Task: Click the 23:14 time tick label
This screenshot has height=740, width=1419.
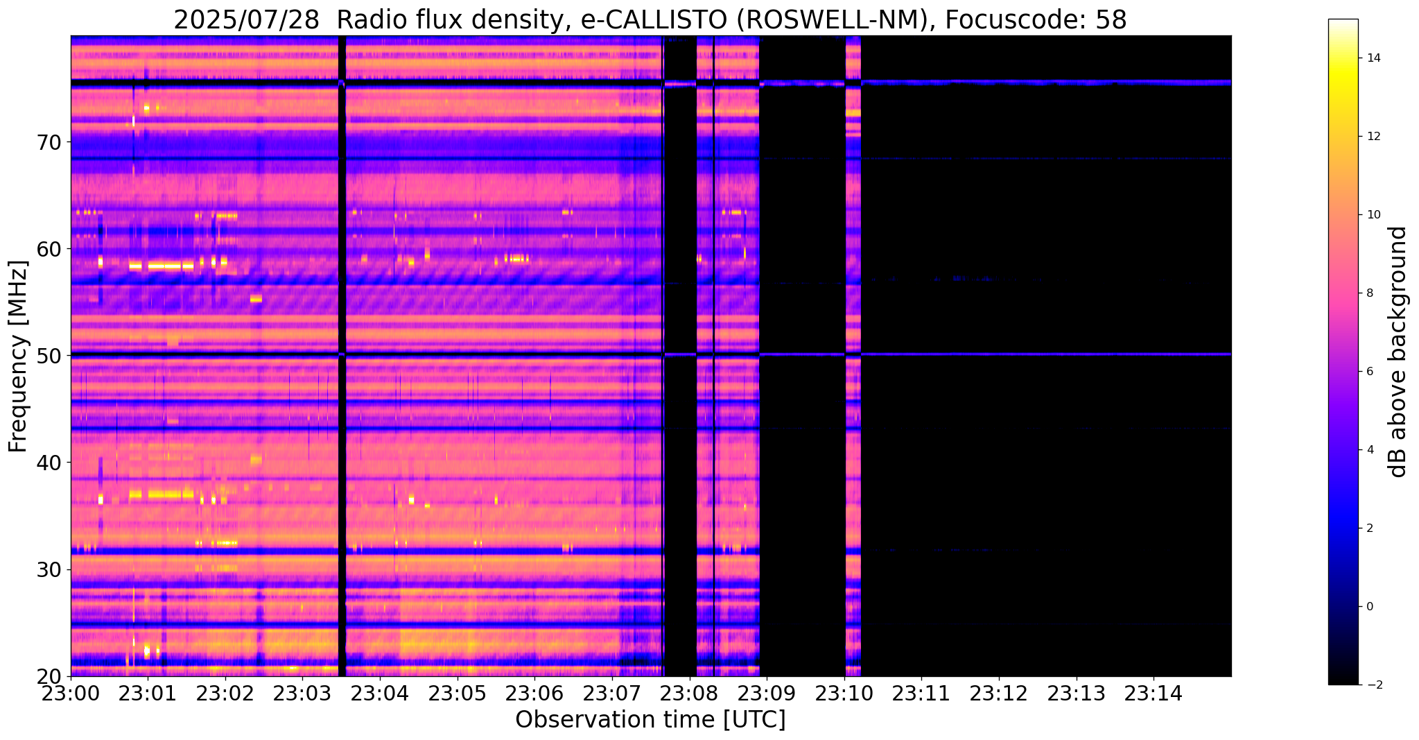Action: [1154, 693]
